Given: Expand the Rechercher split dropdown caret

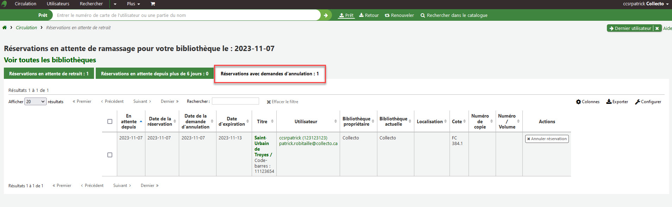Looking at the screenshot, I should coord(115,4).
